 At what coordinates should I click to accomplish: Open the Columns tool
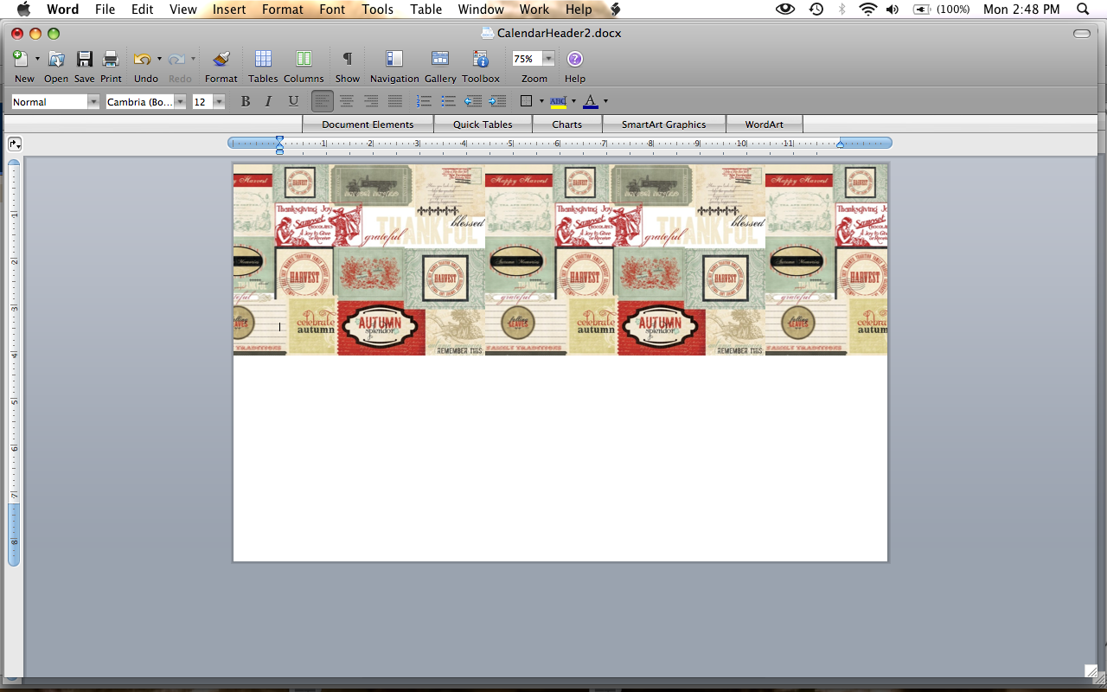click(304, 59)
